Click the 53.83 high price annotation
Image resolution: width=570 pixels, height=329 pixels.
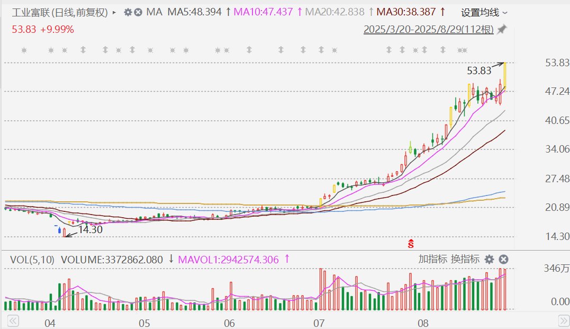point(479,70)
